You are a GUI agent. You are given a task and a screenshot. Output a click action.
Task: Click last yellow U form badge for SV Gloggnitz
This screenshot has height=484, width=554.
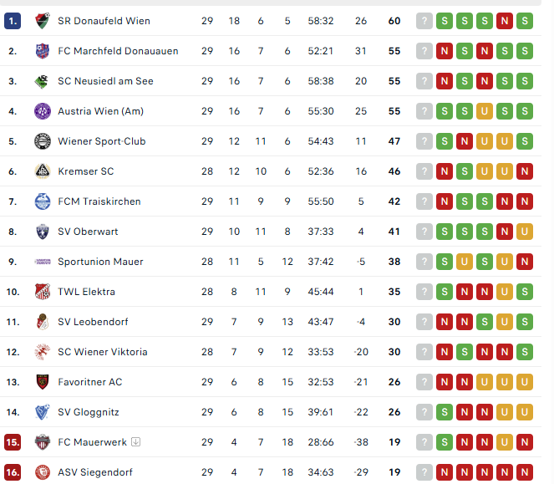(x=525, y=412)
